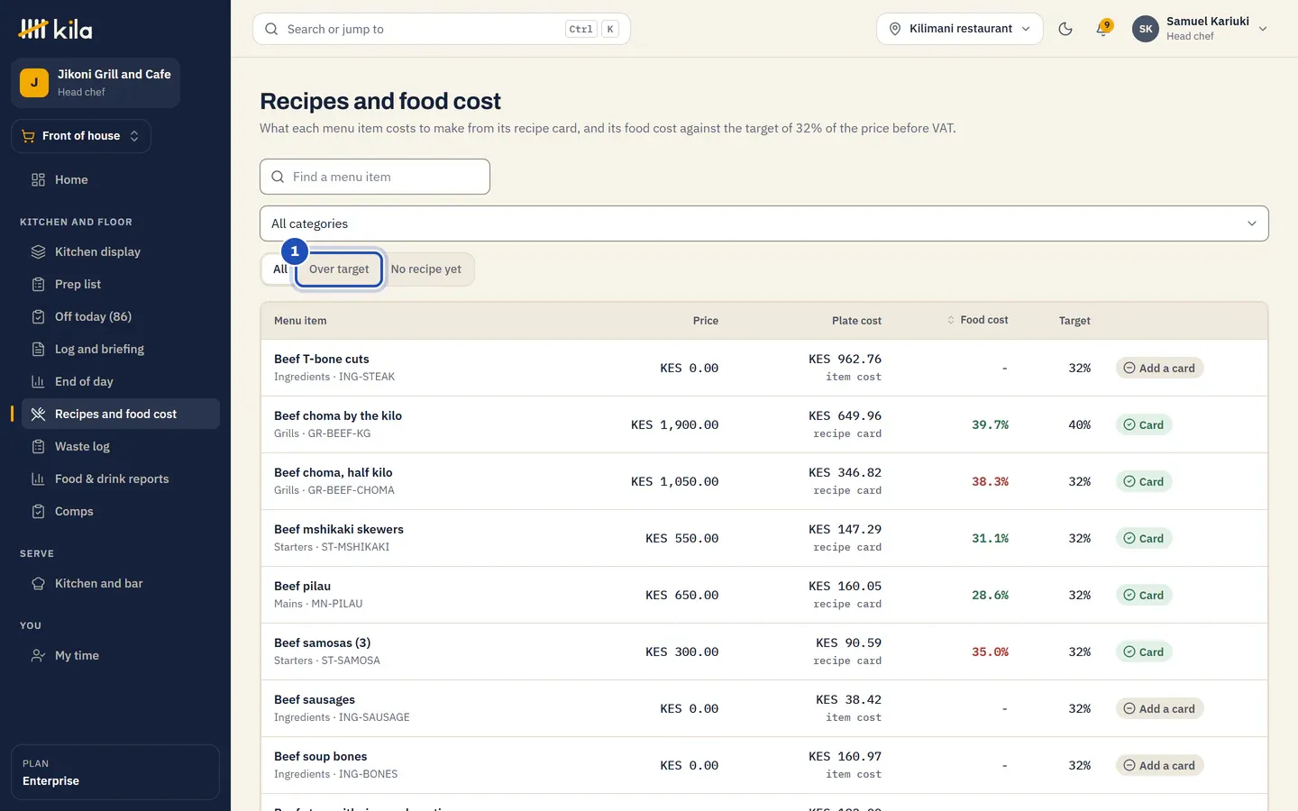Click the Recipes and food cost sidebar icon
Image resolution: width=1298 pixels, height=811 pixels.
(38, 414)
